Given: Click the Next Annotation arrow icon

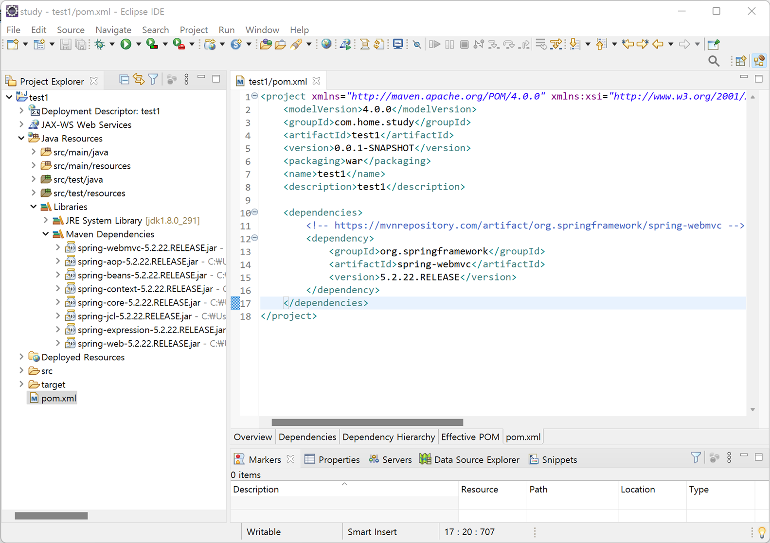Looking at the screenshot, I should 574,44.
